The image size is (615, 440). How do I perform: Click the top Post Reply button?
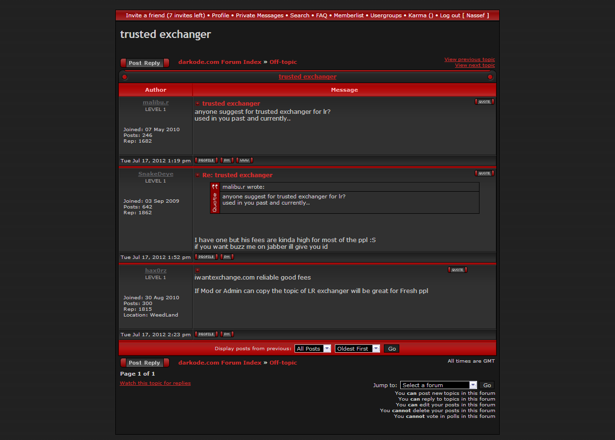click(x=145, y=63)
